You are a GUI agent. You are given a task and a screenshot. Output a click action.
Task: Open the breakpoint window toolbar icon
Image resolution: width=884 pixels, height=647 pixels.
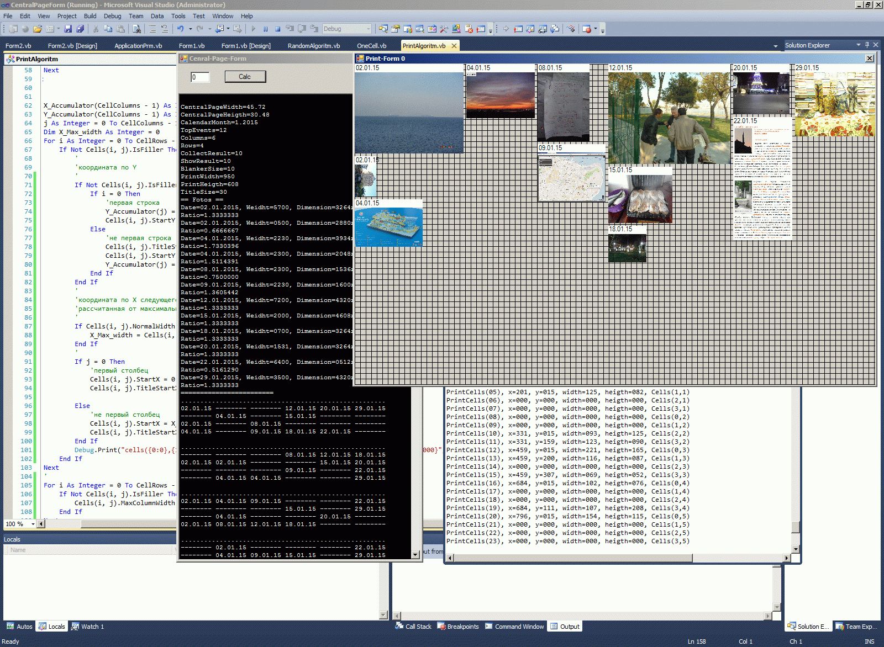point(587,29)
